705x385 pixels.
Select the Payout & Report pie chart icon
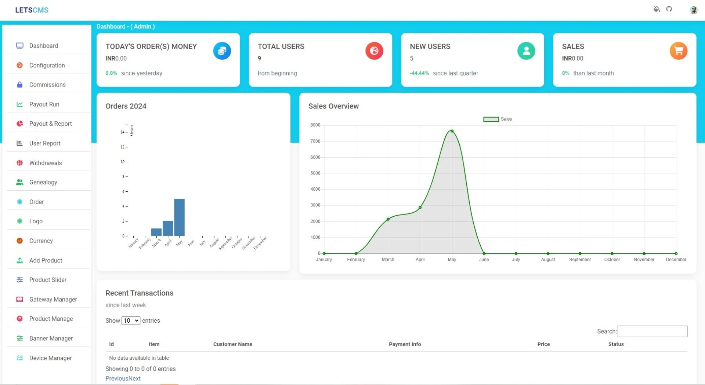click(x=20, y=124)
